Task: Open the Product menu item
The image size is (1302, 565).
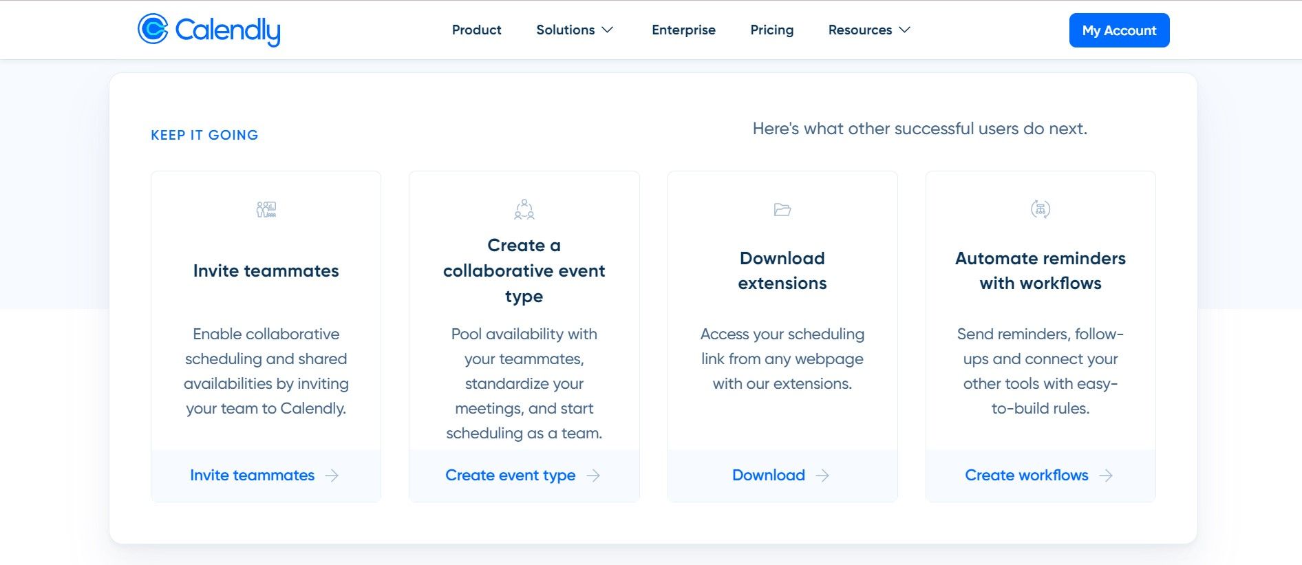Action: [476, 30]
